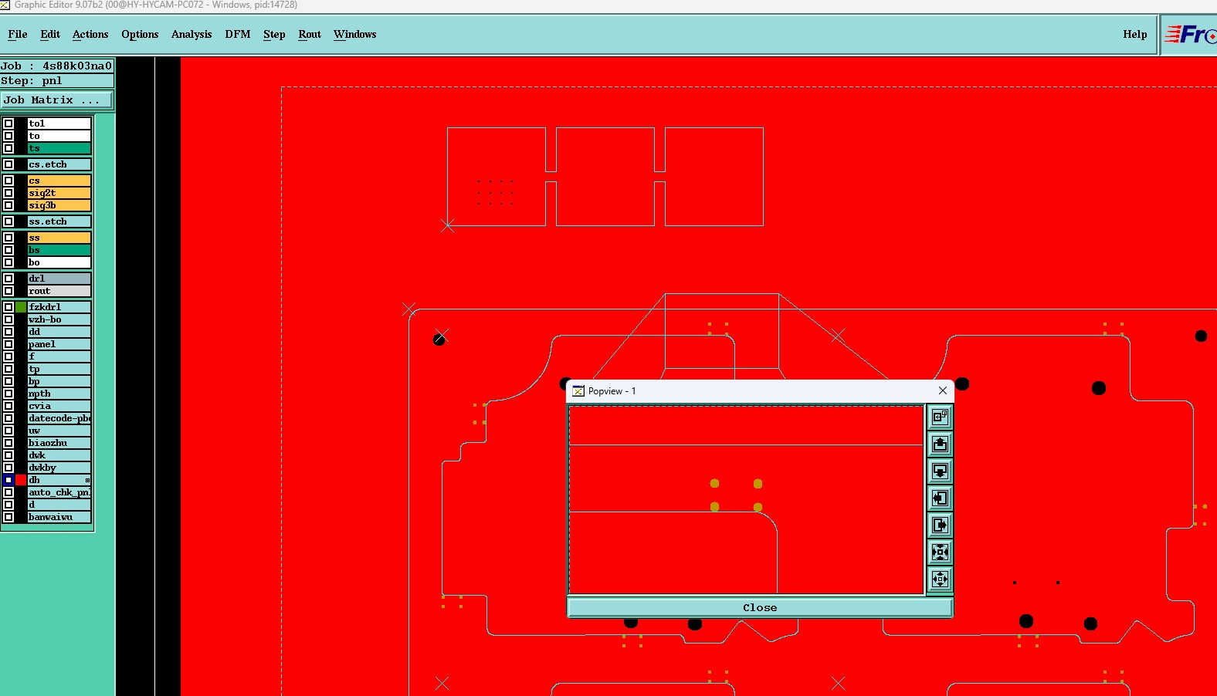This screenshot has height=696, width=1217.
Task: Toggle display checkbox for cs.etch layer
Action: (8, 164)
